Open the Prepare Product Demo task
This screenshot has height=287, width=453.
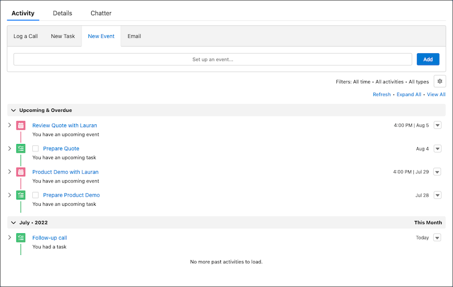tap(71, 195)
